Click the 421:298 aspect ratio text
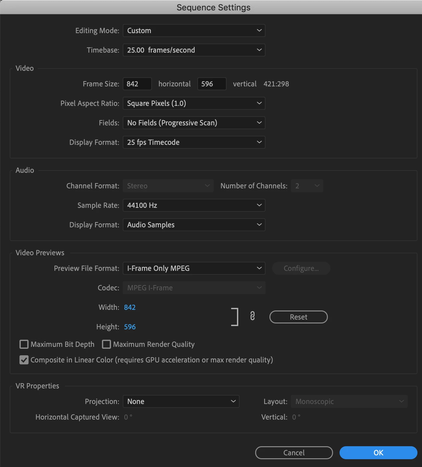This screenshot has height=467, width=422. tap(276, 84)
